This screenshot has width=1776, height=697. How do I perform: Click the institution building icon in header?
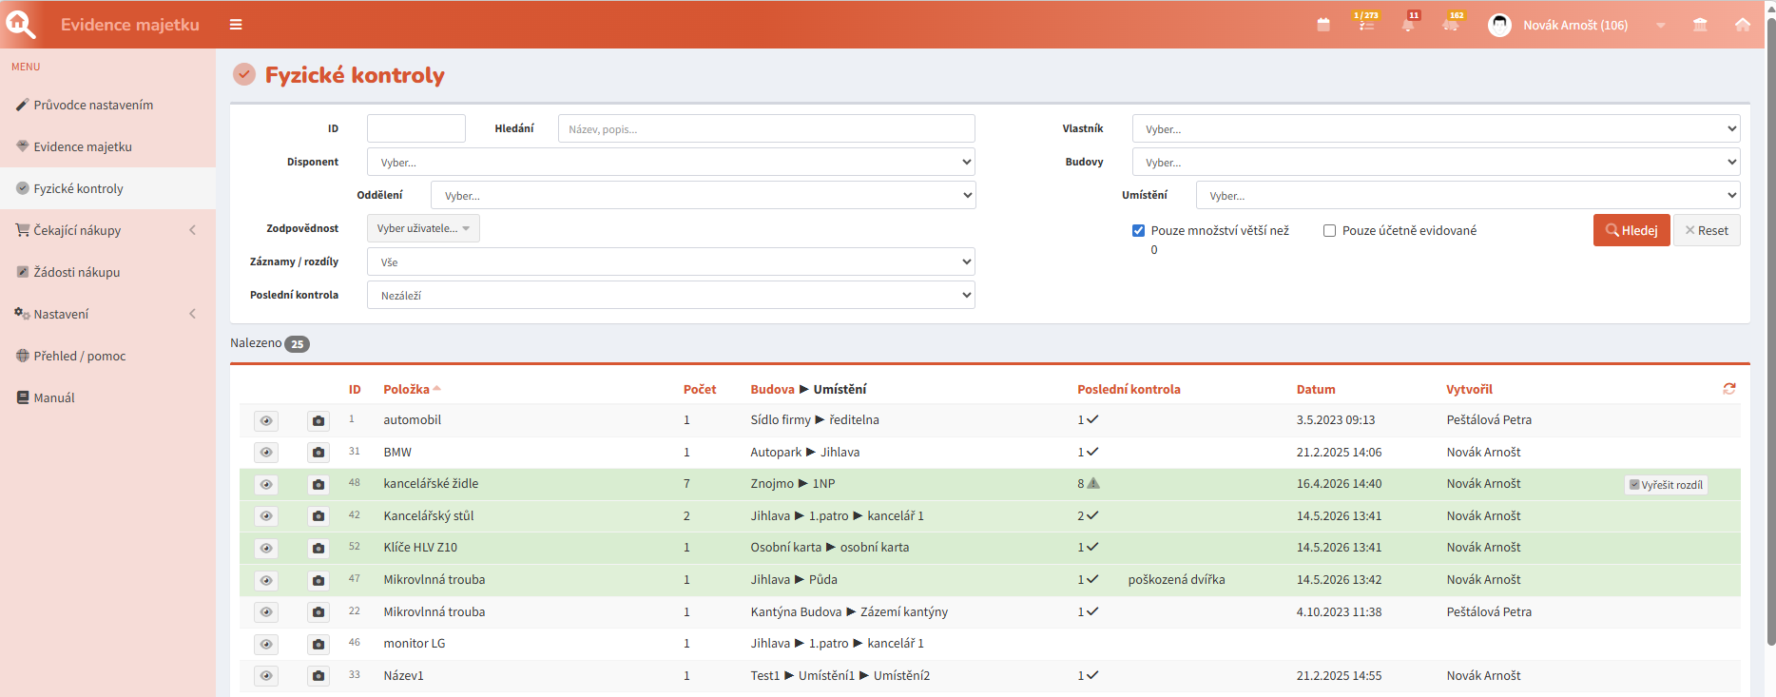tap(1700, 25)
